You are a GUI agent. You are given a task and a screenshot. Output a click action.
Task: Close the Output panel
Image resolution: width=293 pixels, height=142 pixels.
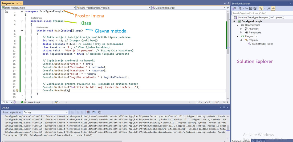coord(227,108)
